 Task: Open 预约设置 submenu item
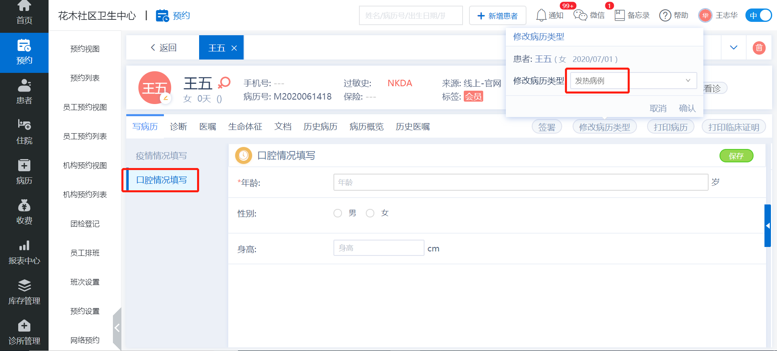tap(85, 311)
